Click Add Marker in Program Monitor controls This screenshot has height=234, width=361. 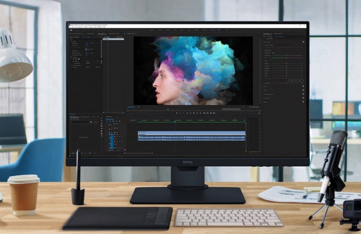tap(177, 113)
